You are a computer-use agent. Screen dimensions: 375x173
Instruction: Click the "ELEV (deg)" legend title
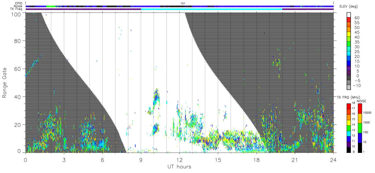(349, 6)
